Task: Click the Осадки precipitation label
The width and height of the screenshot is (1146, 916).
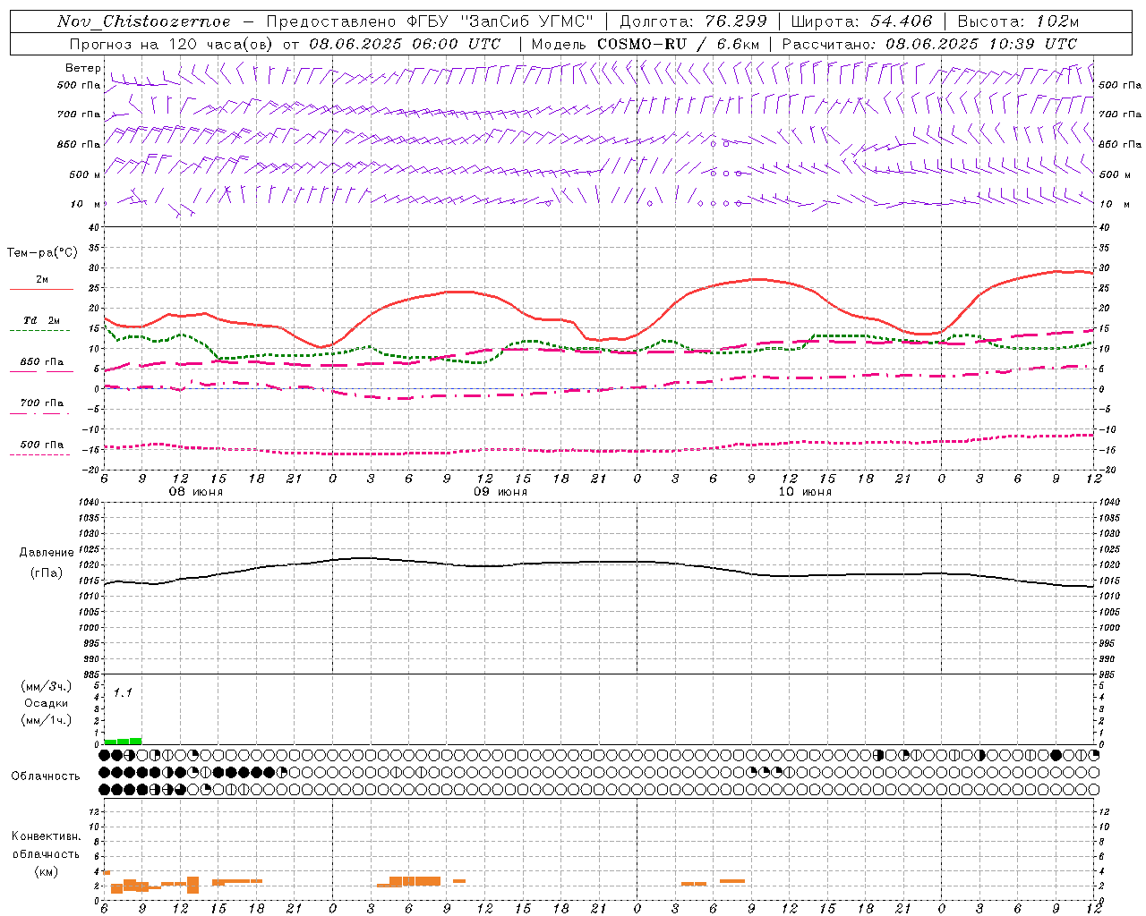Action: click(x=46, y=703)
